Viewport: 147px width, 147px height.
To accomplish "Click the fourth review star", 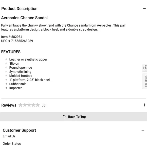I will [x=33, y=105].
